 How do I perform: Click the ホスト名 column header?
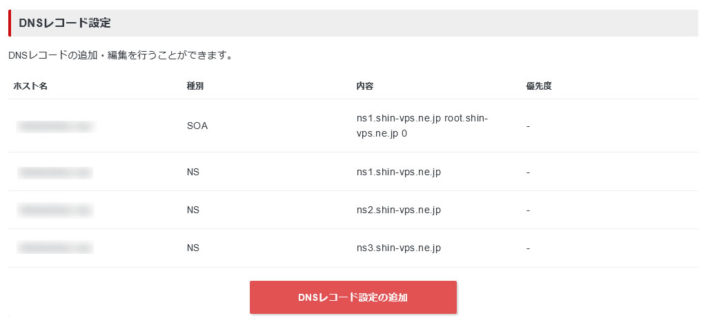pos(30,86)
